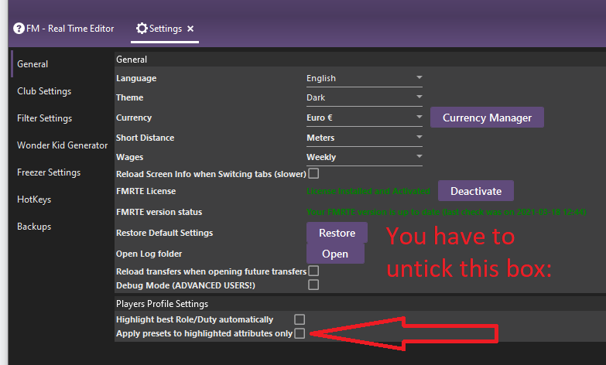Toggle Reload Screen Info when switching tabs
This screenshot has width=606, height=365.
point(313,174)
